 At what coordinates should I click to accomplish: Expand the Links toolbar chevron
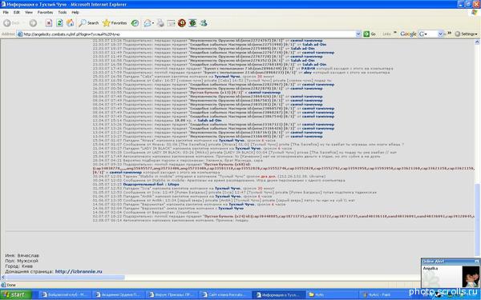(395, 33)
